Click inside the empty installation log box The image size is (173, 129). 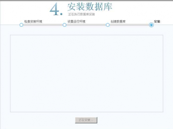coord(87,73)
